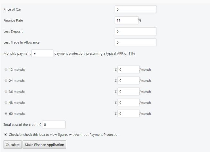Click the Monthly payment plus field
This screenshot has height=152, width=210.
(x=42, y=53)
